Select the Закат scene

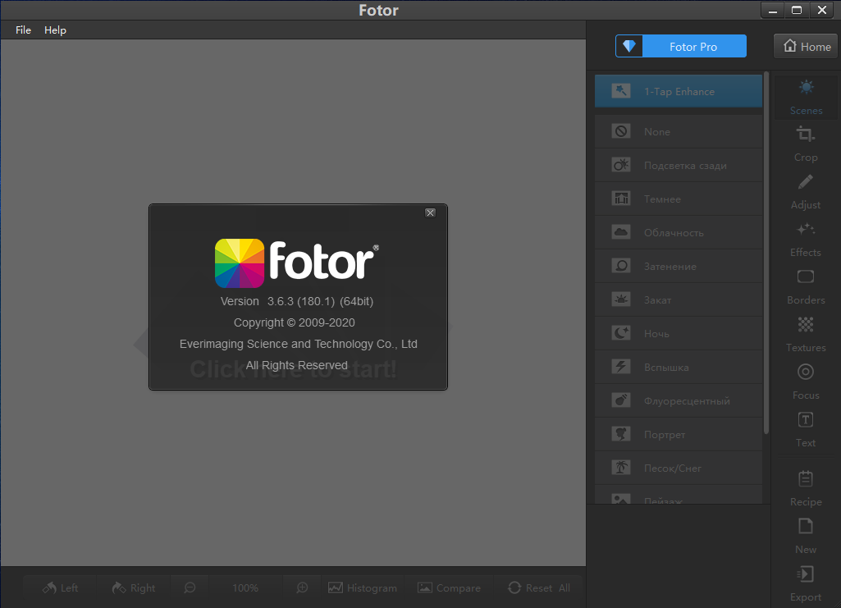(679, 299)
